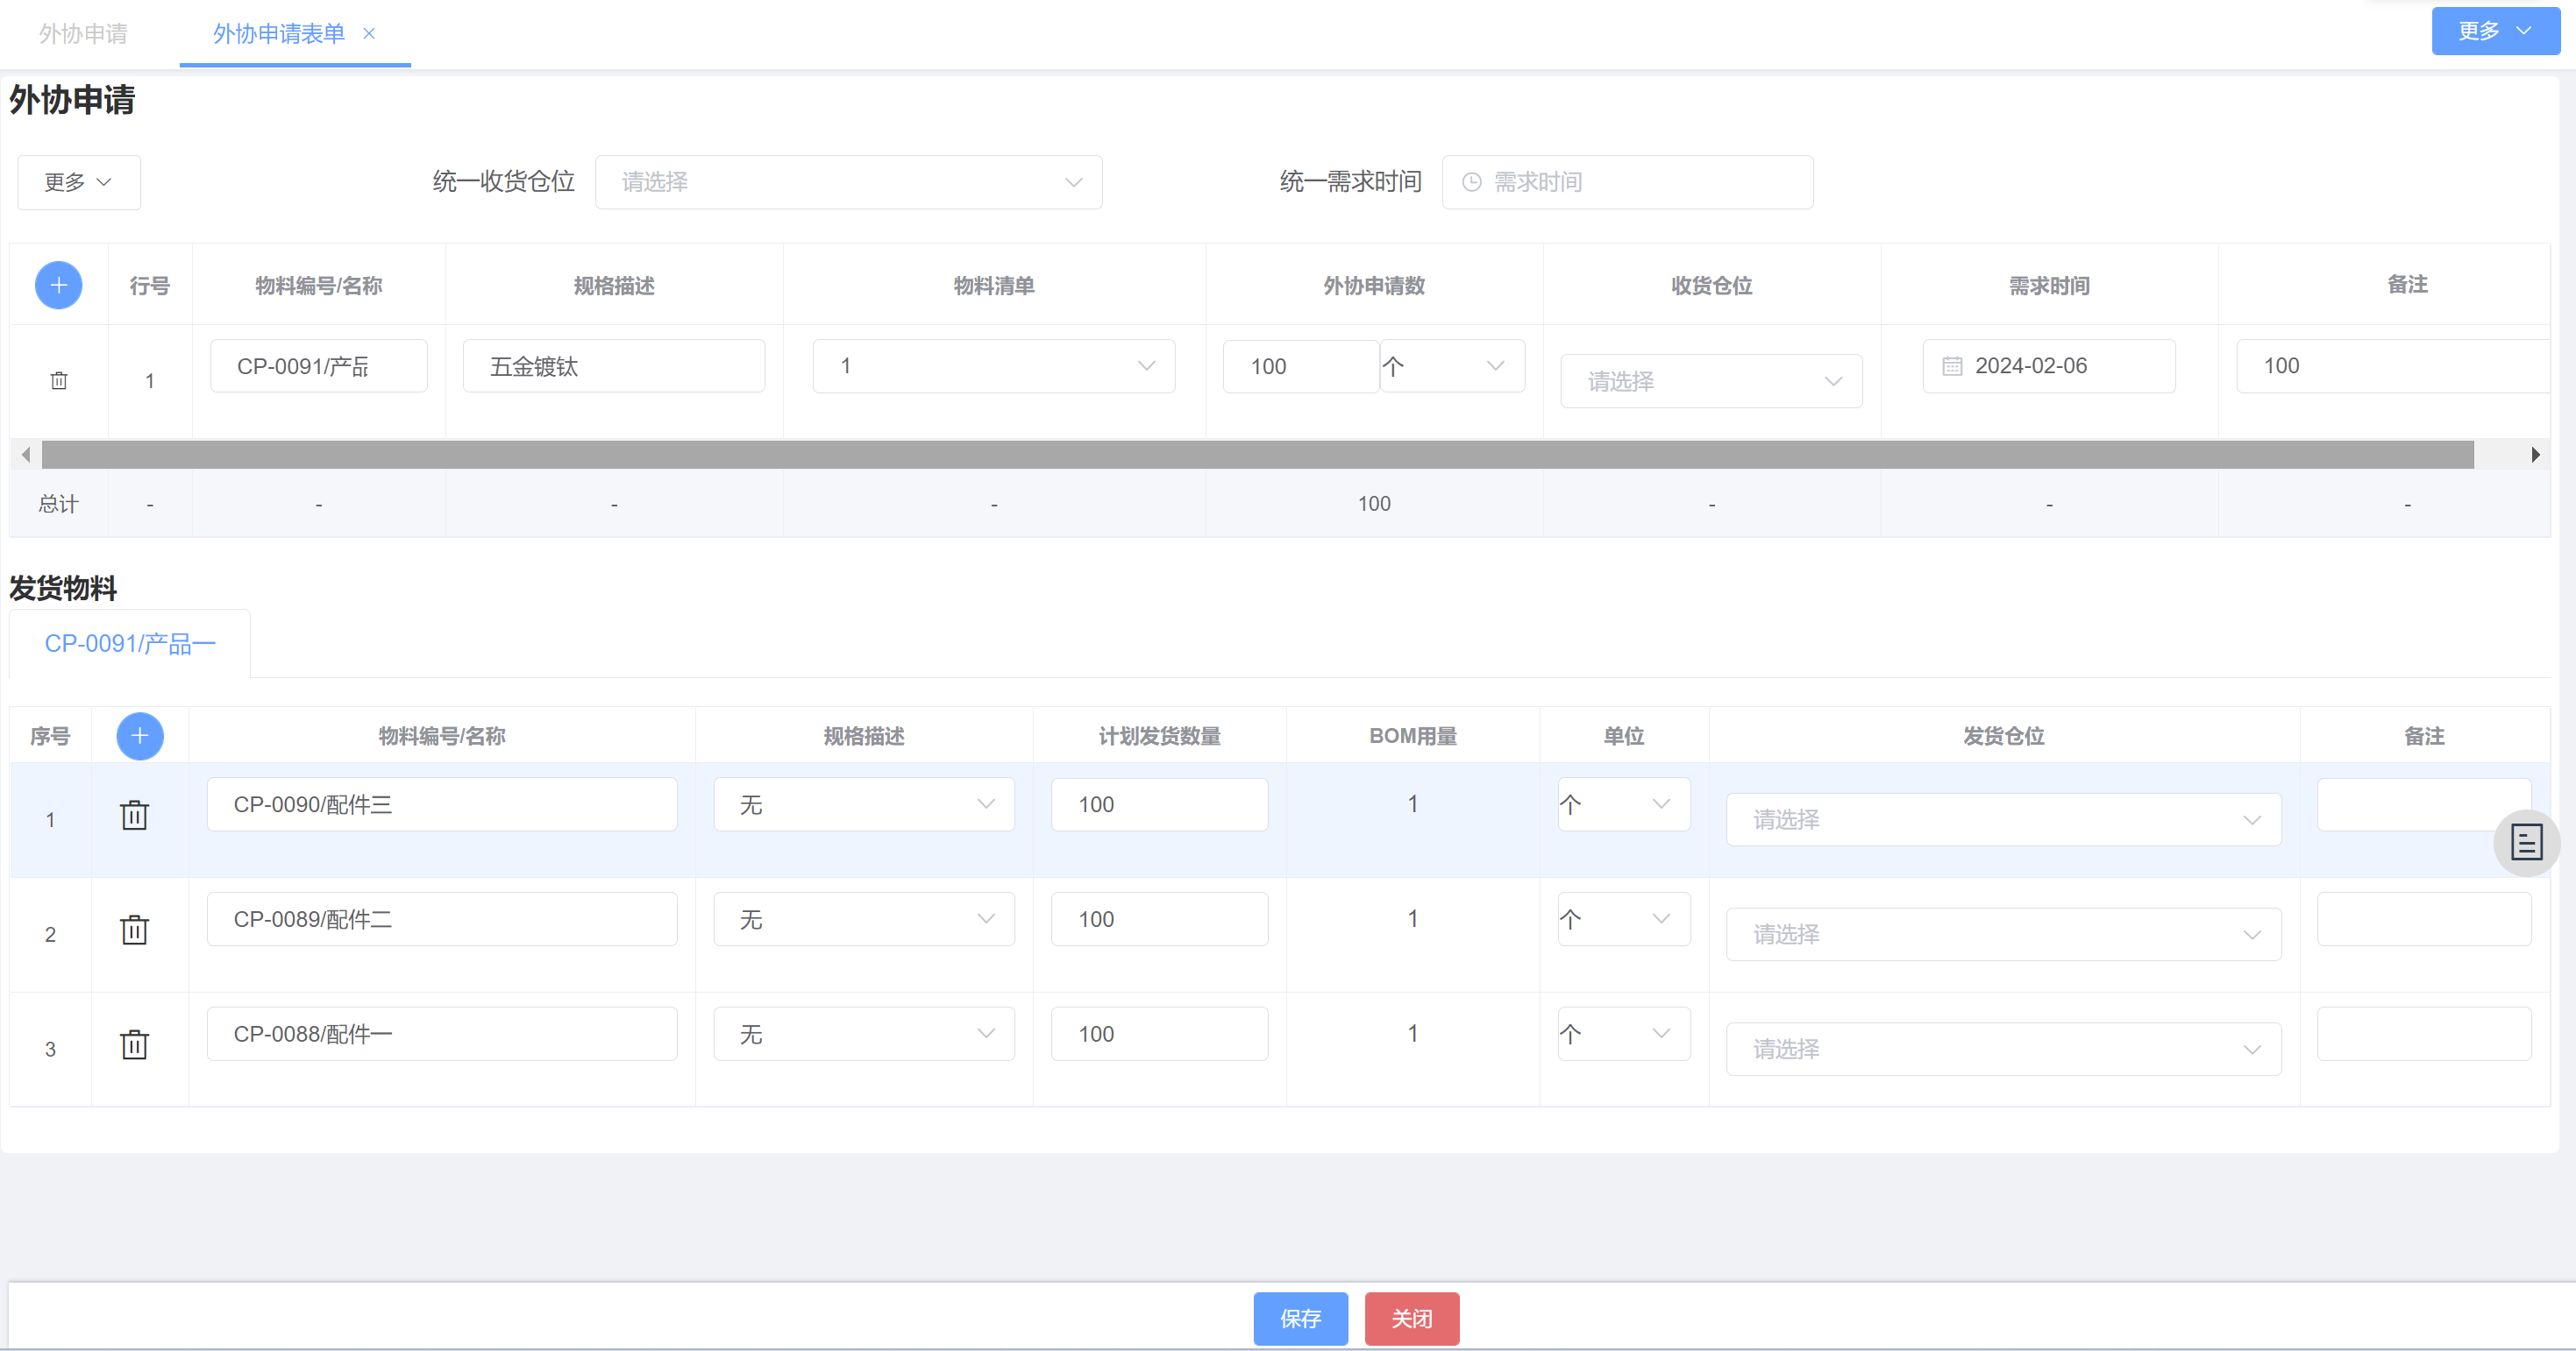Viewport: 2576px width, 1351px height.
Task: Click the 计划发货数量 field for CP-0088/配件一
Action: (x=1159, y=1034)
